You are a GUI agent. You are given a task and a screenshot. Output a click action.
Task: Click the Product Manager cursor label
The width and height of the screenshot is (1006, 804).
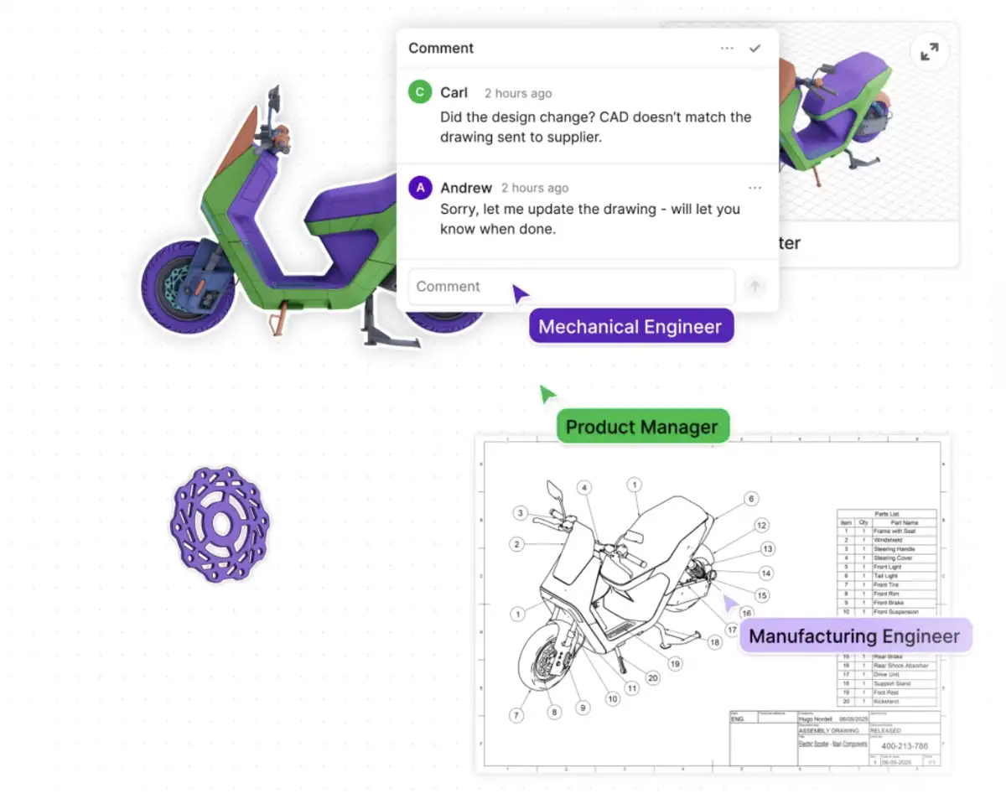[x=642, y=427]
